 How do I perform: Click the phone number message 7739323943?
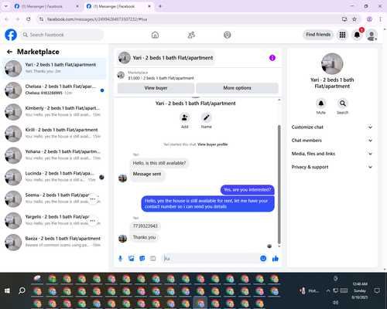pos(145,226)
